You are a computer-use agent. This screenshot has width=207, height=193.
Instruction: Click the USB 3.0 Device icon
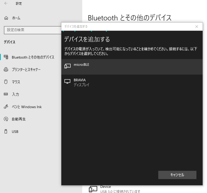coord(93,189)
